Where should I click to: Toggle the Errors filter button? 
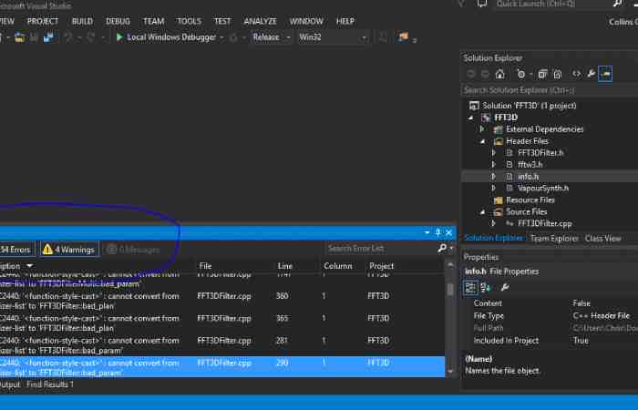[x=16, y=250]
